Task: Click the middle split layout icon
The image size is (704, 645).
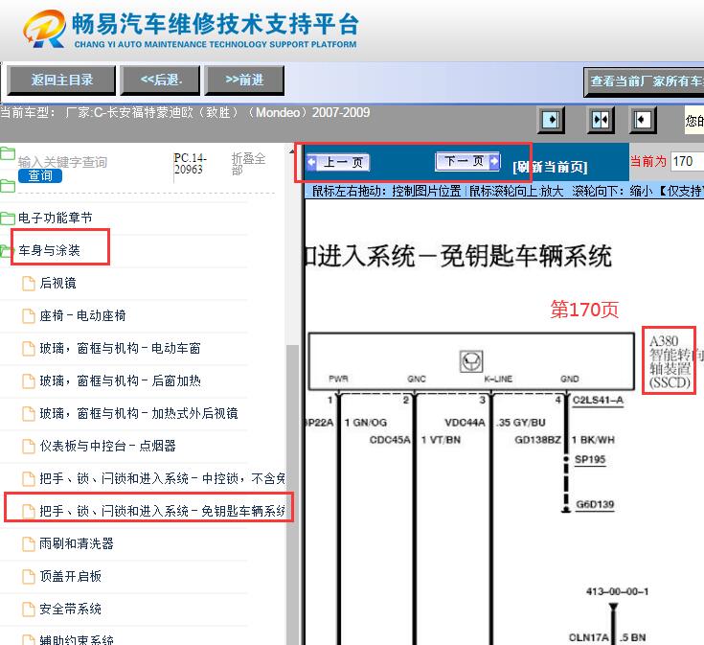Action: 601,120
